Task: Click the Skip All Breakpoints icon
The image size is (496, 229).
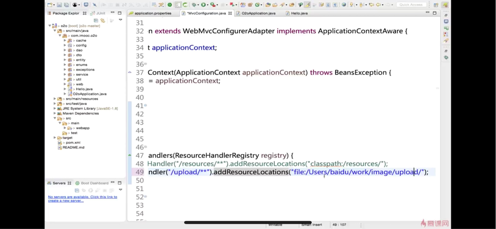Action: point(95,5)
